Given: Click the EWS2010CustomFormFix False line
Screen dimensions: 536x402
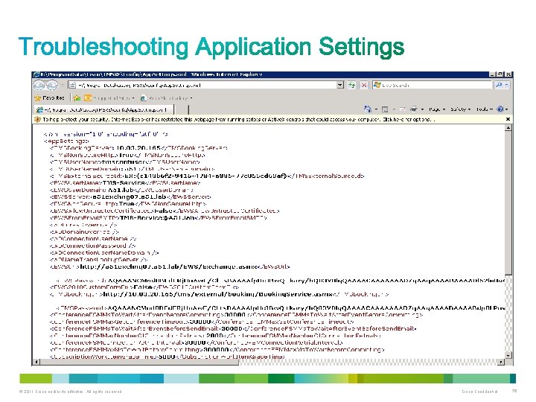Looking at the screenshot, I should coord(144,287).
